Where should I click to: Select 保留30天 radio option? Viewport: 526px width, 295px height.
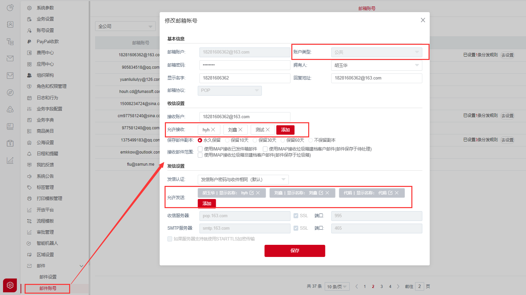coord(255,140)
